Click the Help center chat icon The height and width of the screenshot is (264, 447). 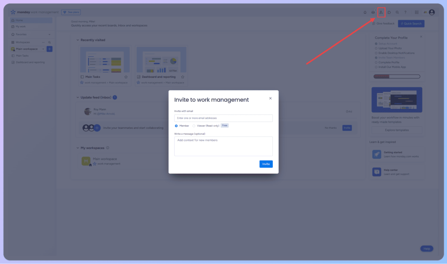tap(377, 172)
